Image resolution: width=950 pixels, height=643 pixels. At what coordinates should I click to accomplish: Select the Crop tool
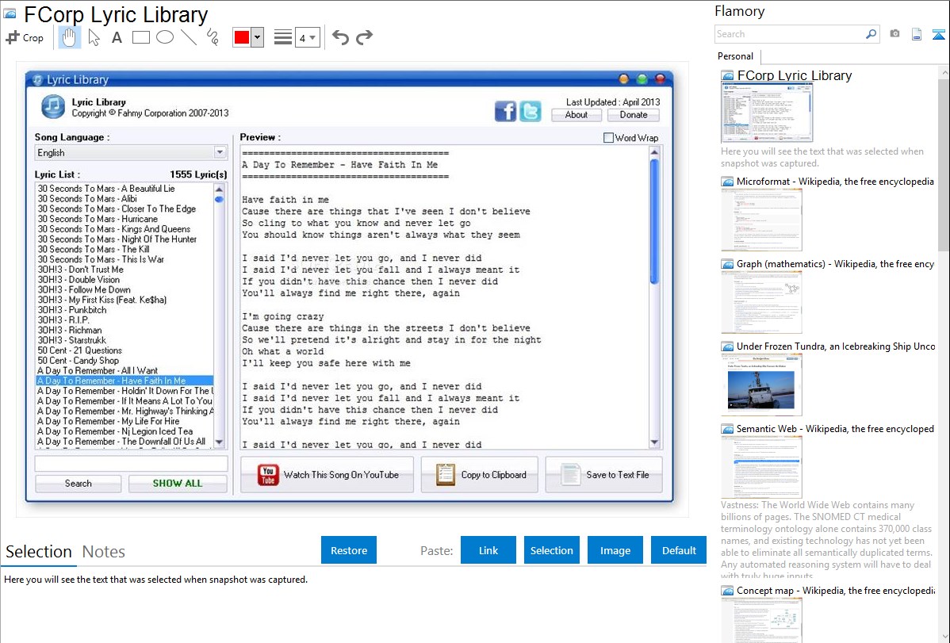25,37
